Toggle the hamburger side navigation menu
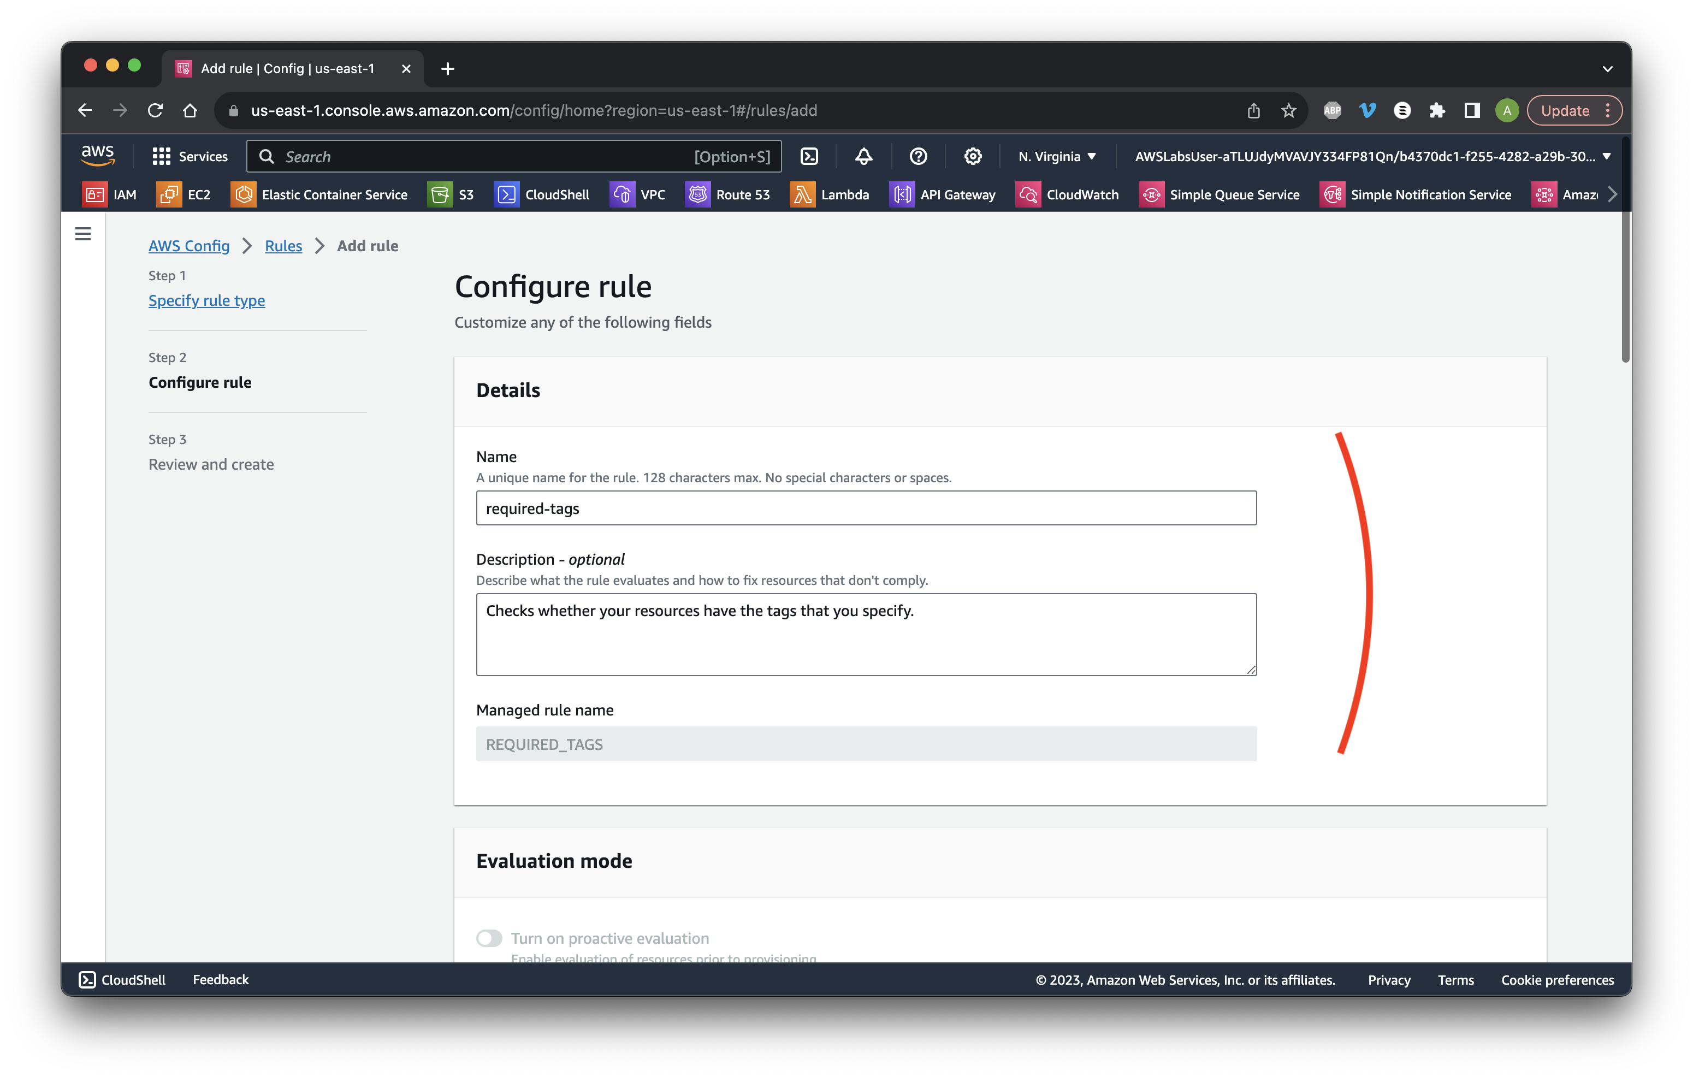Viewport: 1693px width, 1077px height. point(83,233)
